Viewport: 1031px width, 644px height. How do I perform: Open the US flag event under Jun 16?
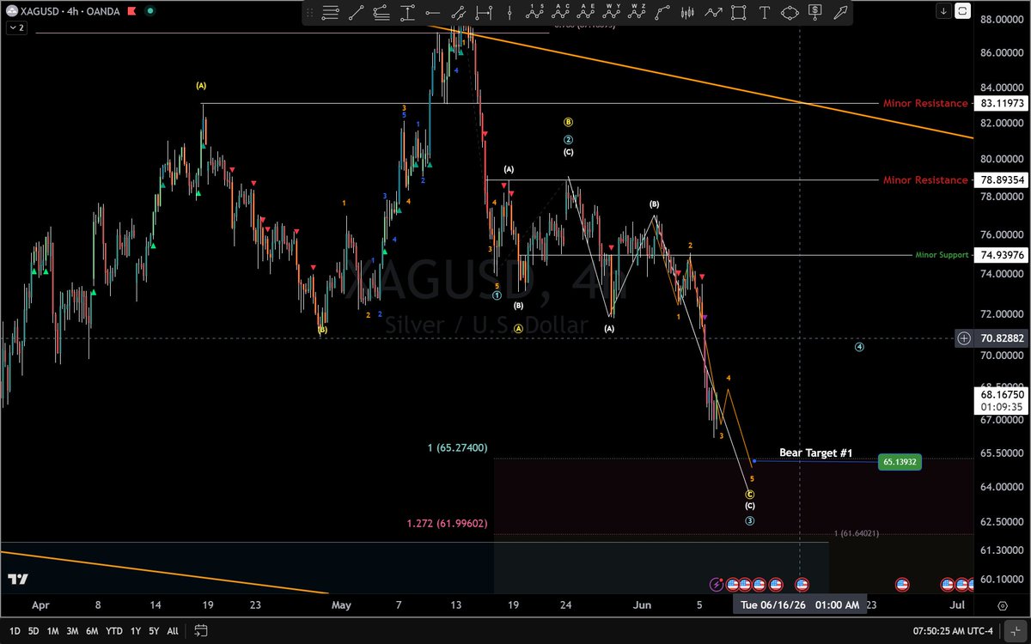[802, 585]
